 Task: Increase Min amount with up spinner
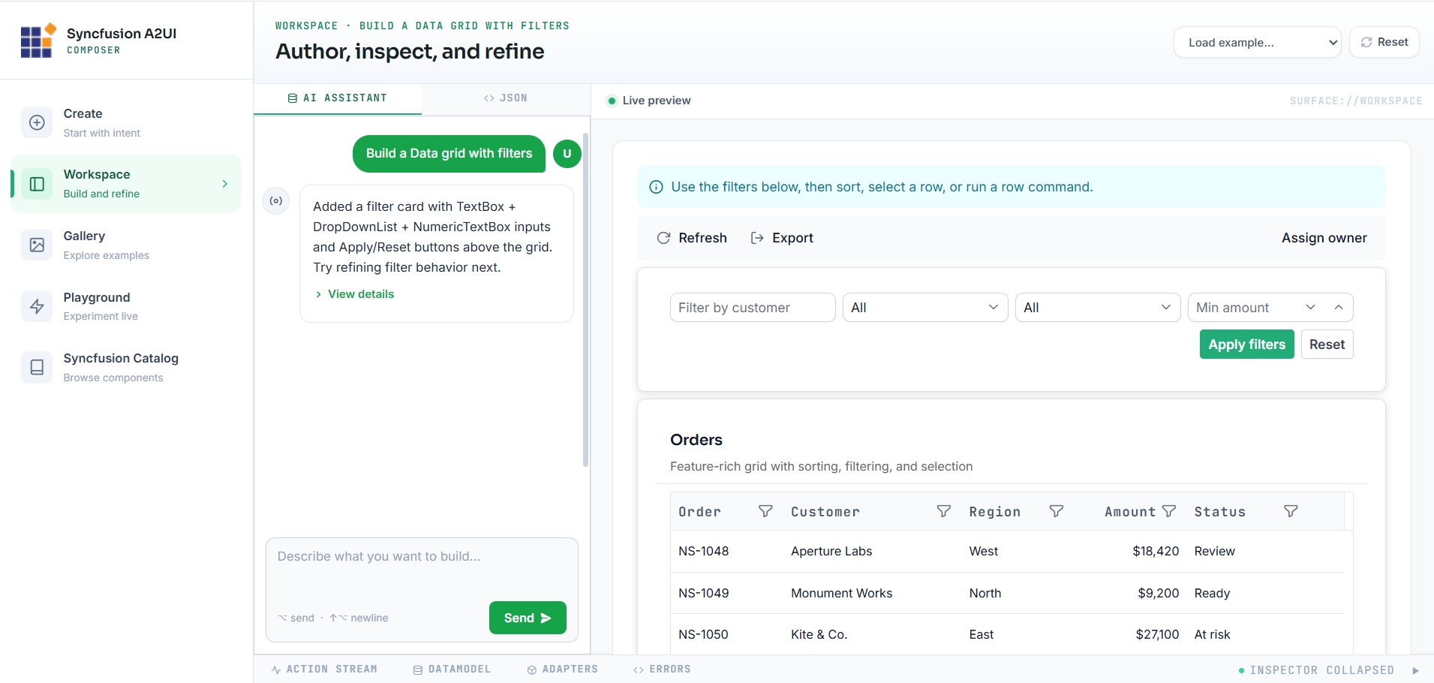click(x=1338, y=308)
